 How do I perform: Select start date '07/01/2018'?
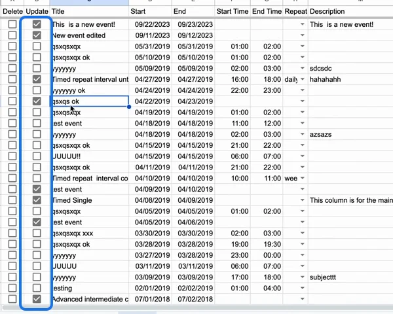[151, 299]
